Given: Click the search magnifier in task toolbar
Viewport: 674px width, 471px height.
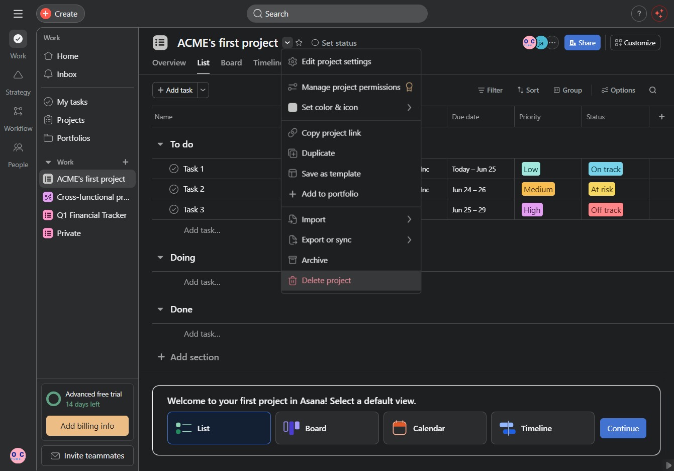Looking at the screenshot, I should pos(653,90).
